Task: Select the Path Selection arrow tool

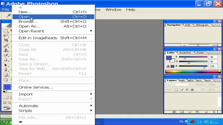Action: [x=6, y=65]
